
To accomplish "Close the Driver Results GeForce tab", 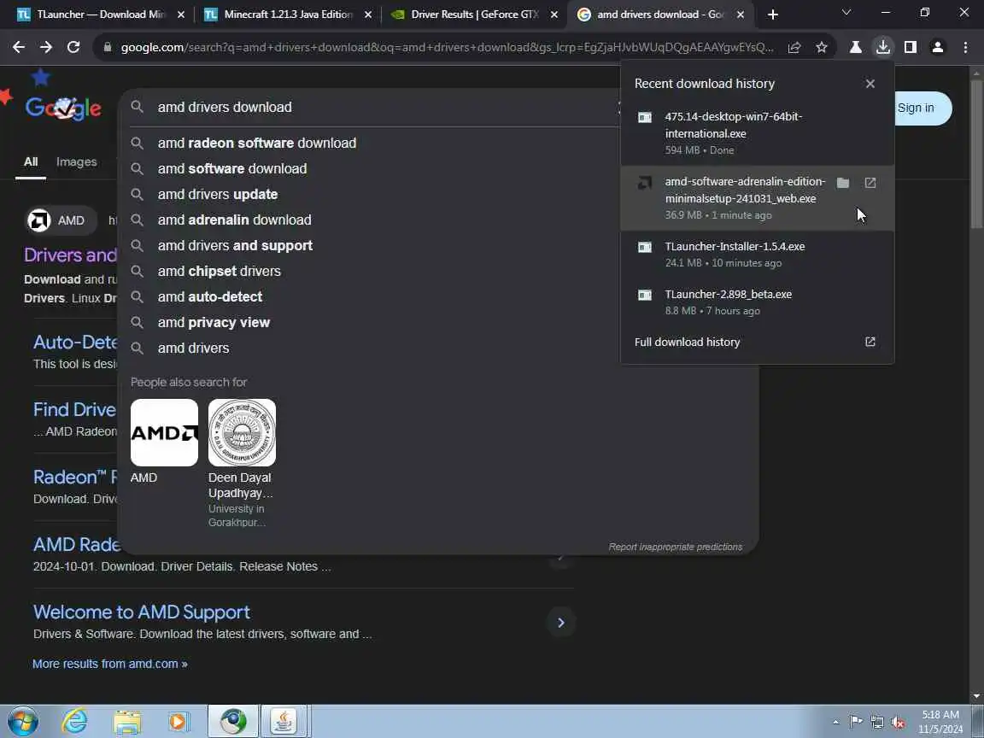I will pos(554,15).
